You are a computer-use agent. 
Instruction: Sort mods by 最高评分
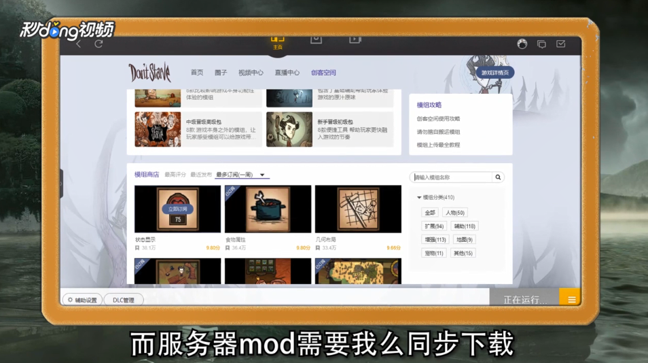tap(175, 175)
